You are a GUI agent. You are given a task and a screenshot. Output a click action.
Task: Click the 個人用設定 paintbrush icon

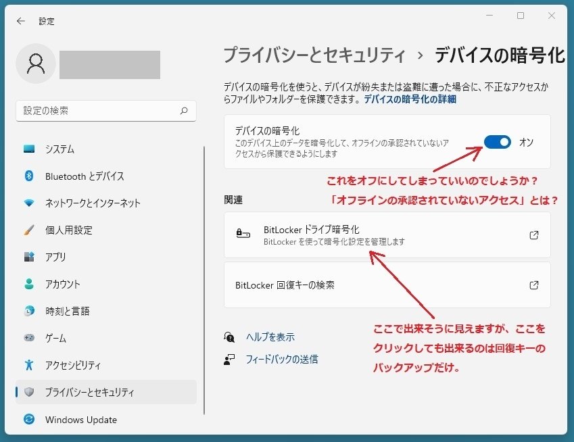[29, 230]
